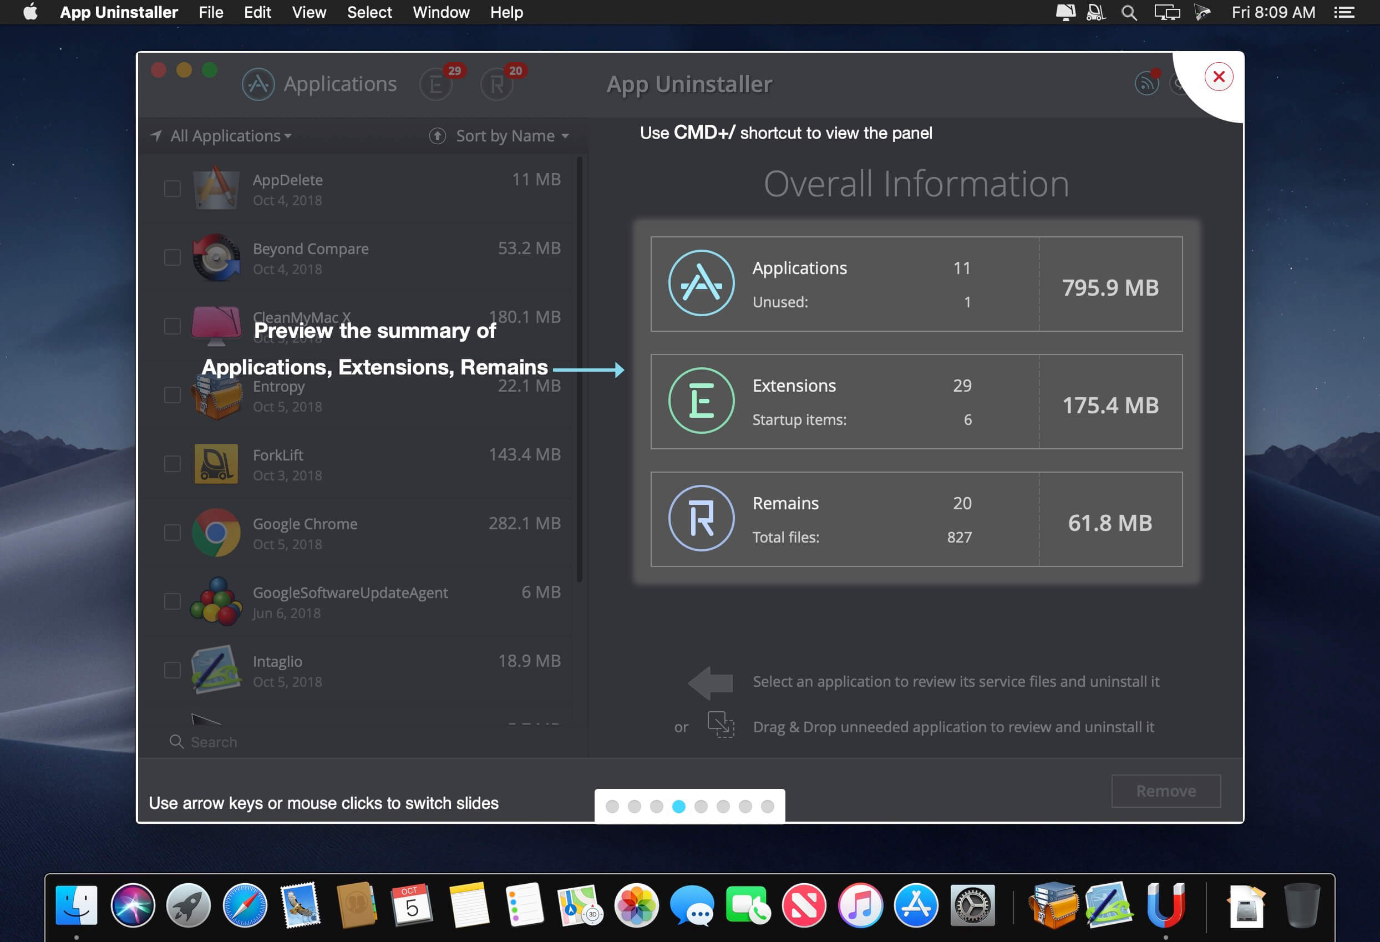Click the Extensions panel icon
The height and width of the screenshot is (942, 1380).
pyautogui.click(x=437, y=84)
